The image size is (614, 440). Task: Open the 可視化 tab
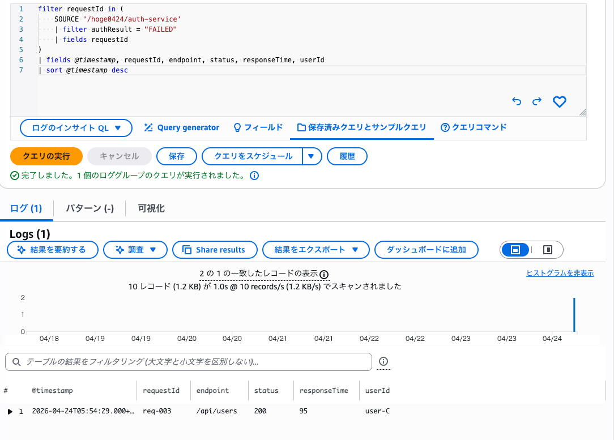pos(151,208)
